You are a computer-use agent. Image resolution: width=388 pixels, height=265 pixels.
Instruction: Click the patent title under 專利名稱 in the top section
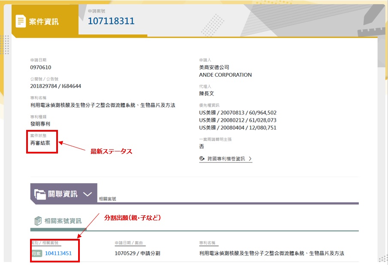103,105
